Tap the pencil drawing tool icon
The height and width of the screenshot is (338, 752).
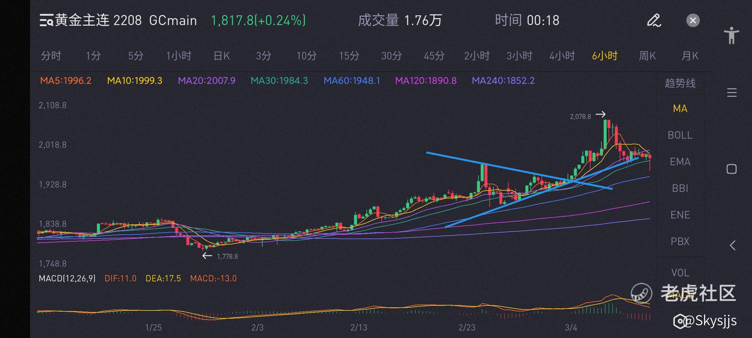[x=654, y=21]
